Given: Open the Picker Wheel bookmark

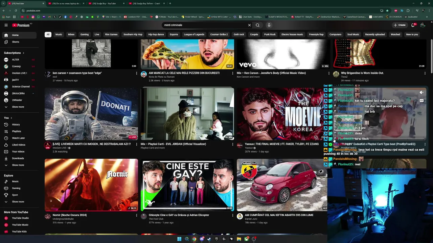Looking at the screenshot, I should [193, 17].
